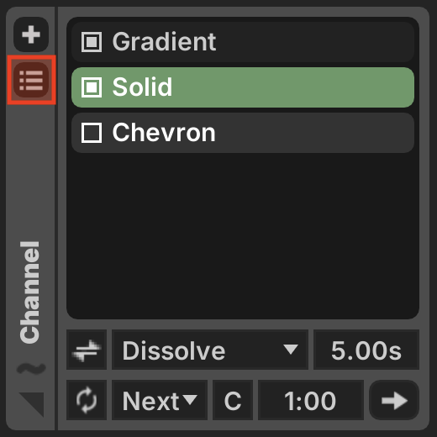Screen dimensions: 437x437
Task: Toggle the pattern list view icon
Action: 31,80
